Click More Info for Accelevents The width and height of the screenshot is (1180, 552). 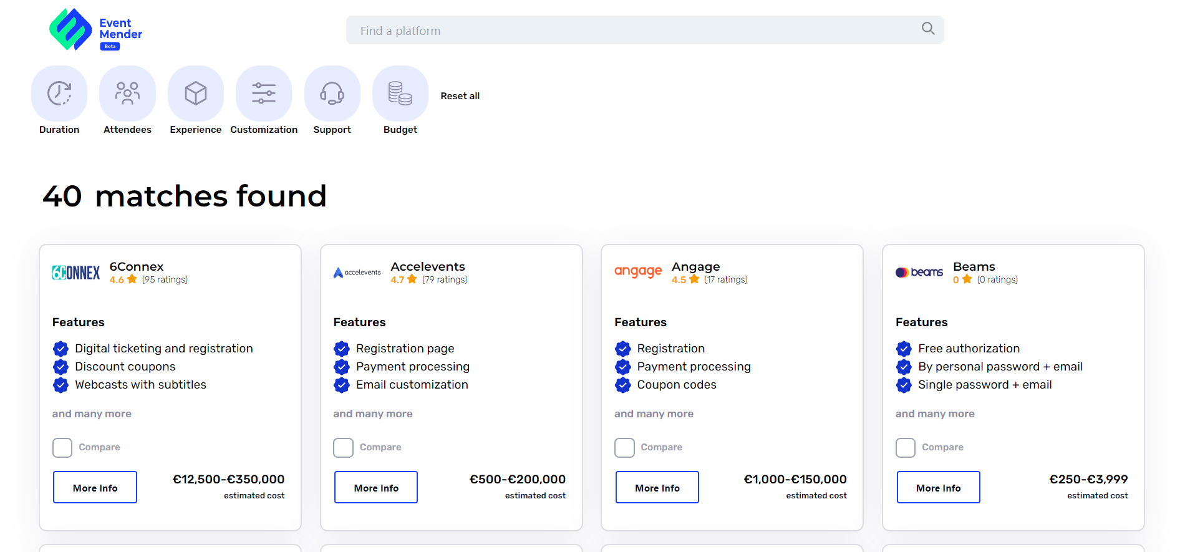(x=376, y=488)
